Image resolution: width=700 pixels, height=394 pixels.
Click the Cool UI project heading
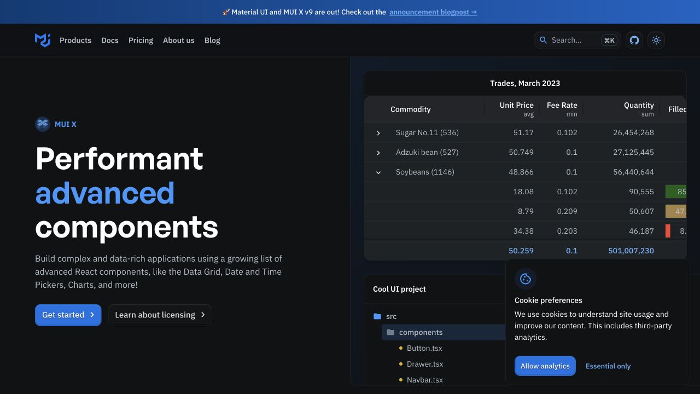399,289
